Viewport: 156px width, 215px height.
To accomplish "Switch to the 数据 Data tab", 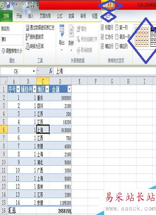I will (x=71, y=16).
